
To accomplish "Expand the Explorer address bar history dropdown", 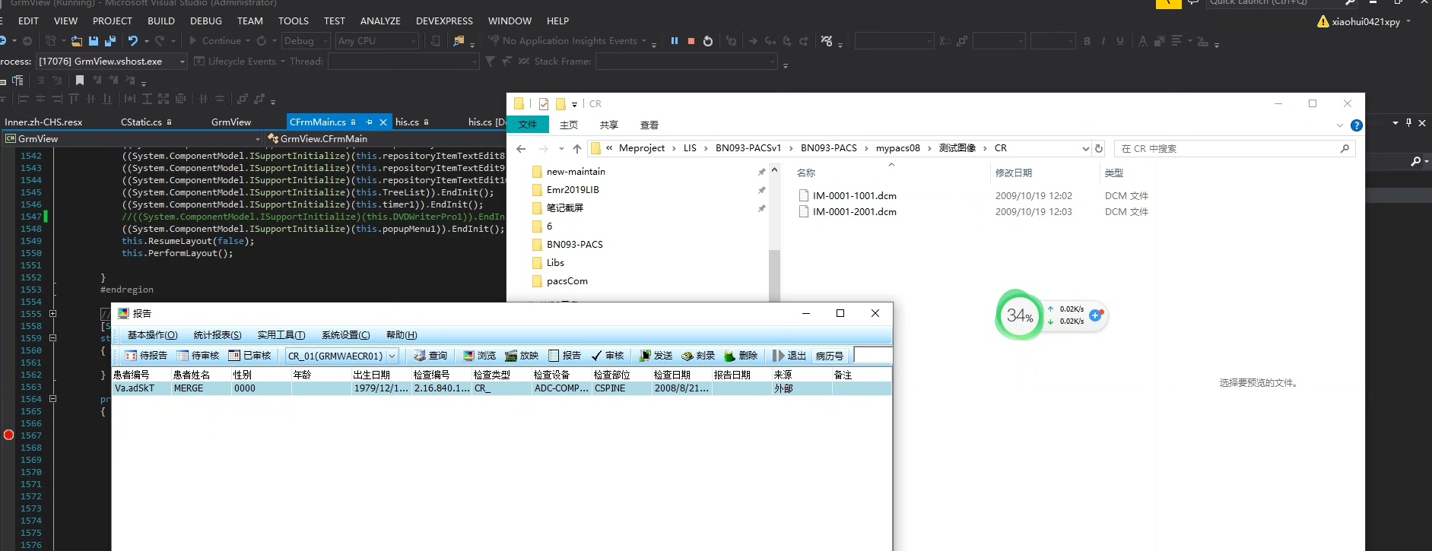I will point(1085,149).
